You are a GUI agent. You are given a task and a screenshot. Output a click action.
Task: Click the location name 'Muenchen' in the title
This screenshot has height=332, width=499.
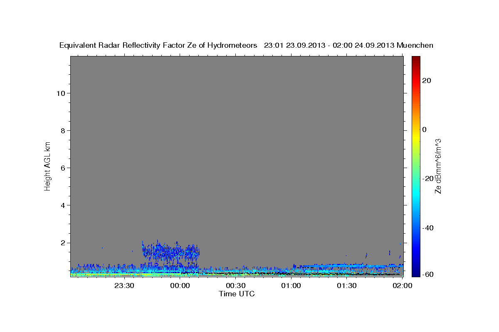415,46
